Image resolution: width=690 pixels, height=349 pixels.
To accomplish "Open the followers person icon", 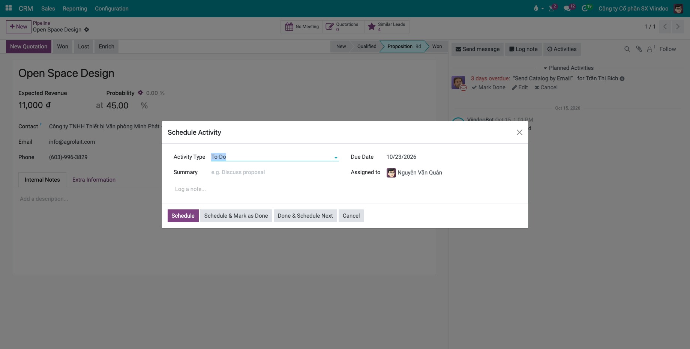I will [651, 49].
